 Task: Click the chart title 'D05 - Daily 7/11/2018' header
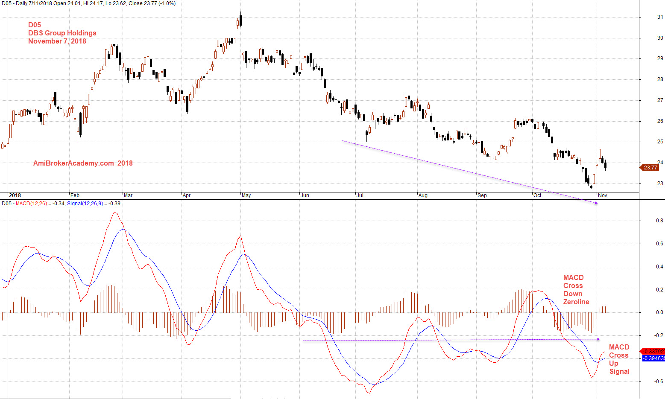[28, 3]
